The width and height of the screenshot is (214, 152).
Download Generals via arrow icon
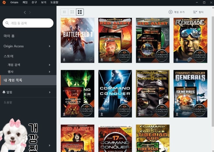tap(177, 114)
